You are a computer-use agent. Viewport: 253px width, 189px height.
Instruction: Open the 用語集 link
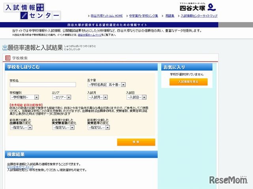pos(170,16)
